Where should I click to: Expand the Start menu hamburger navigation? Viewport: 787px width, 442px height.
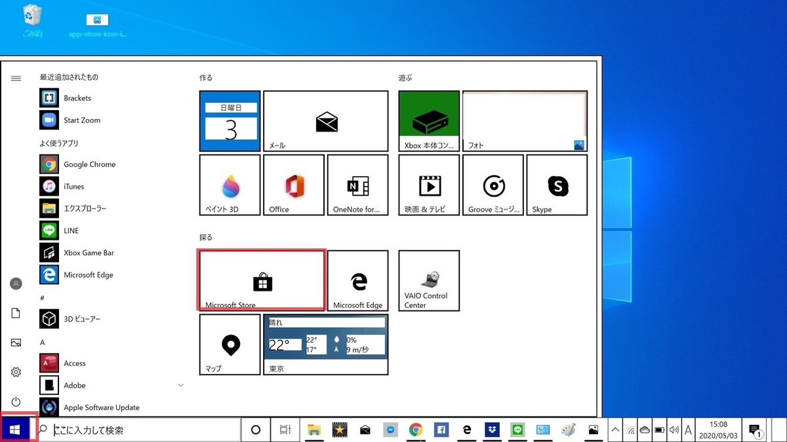[x=16, y=78]
